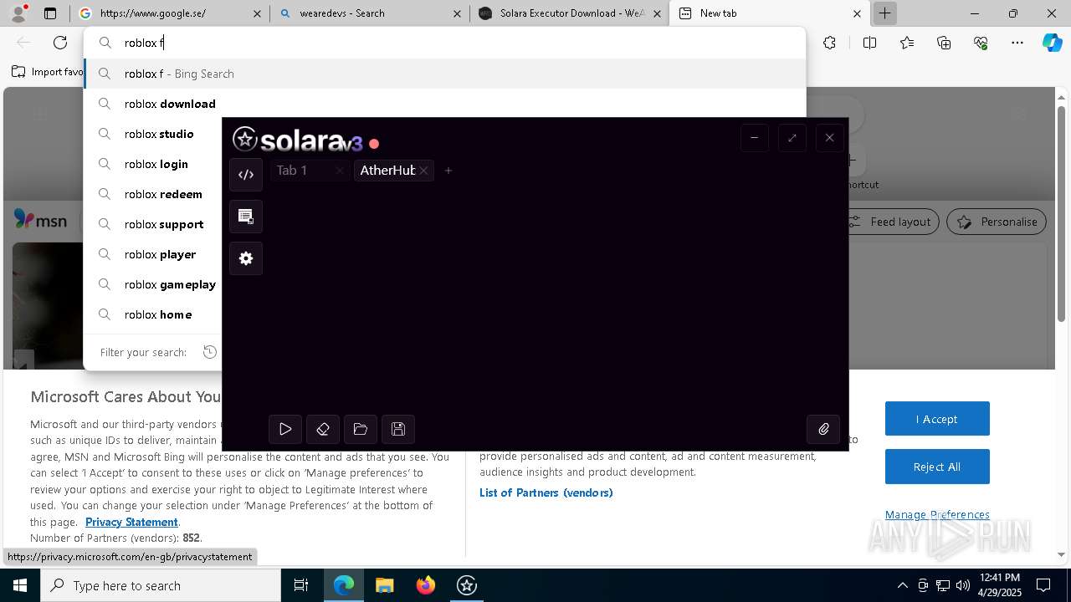Attach Solara with the paperclip icon
The height and width of the screenshot is (602, 1071).
coord(823,429)
